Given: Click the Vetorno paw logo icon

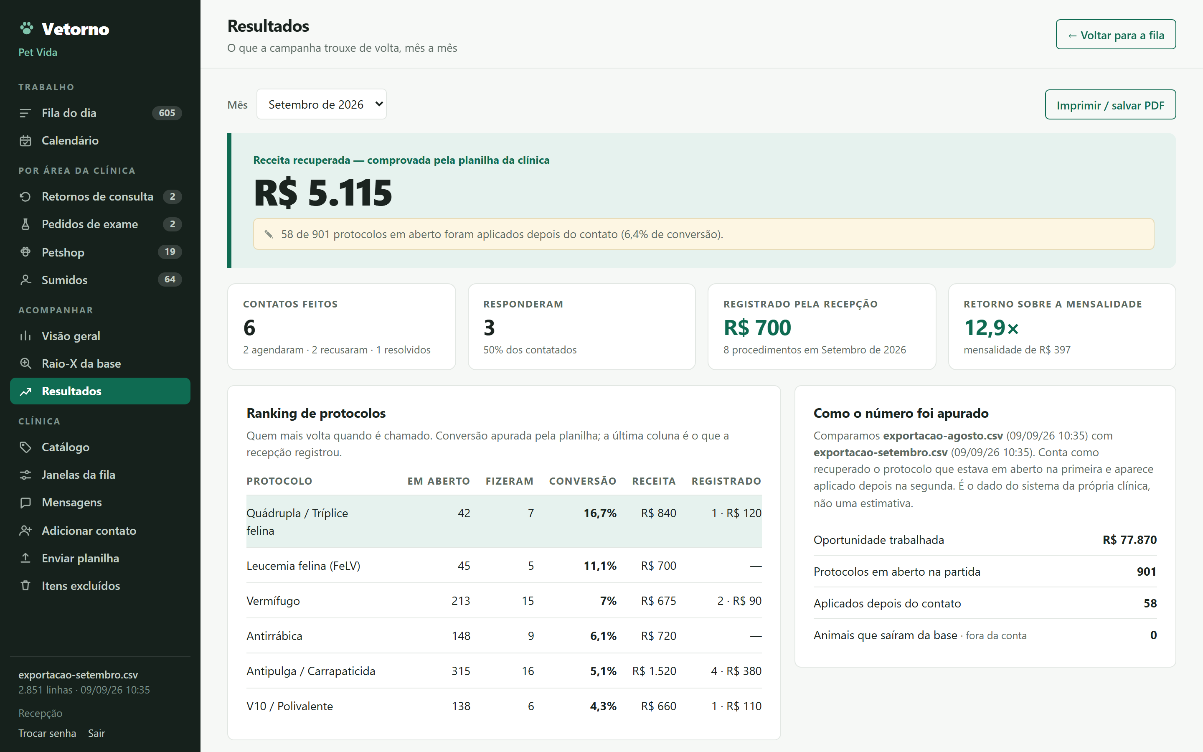Looking at the screenshot, I should coord(26,28).
